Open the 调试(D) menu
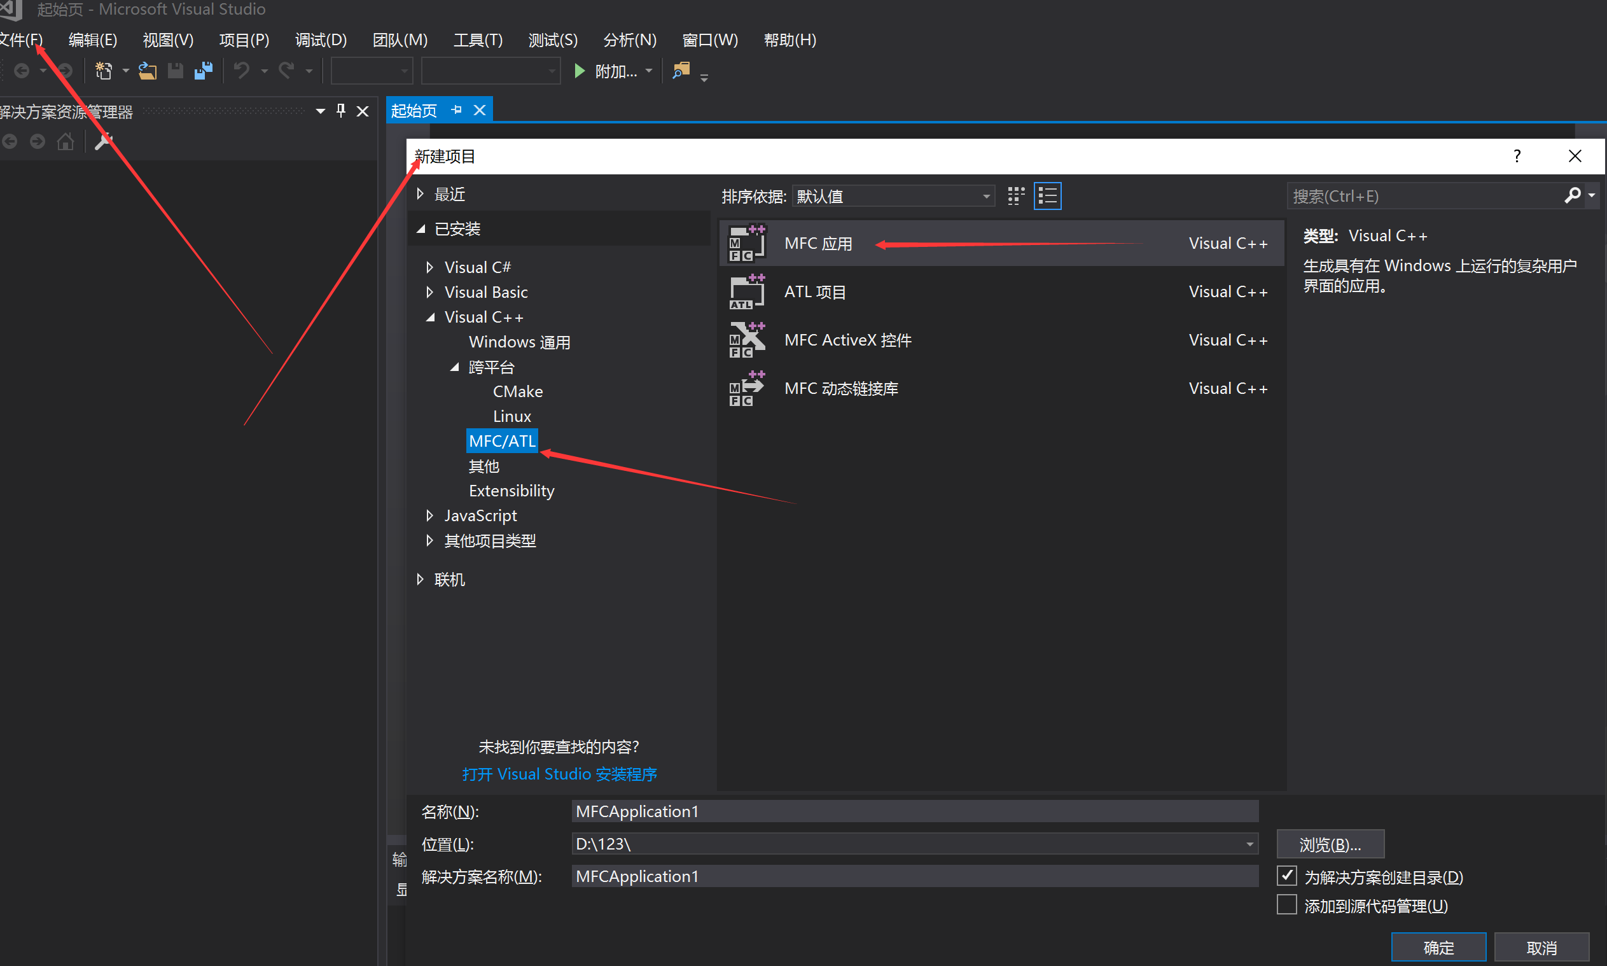 coord(320,39)
